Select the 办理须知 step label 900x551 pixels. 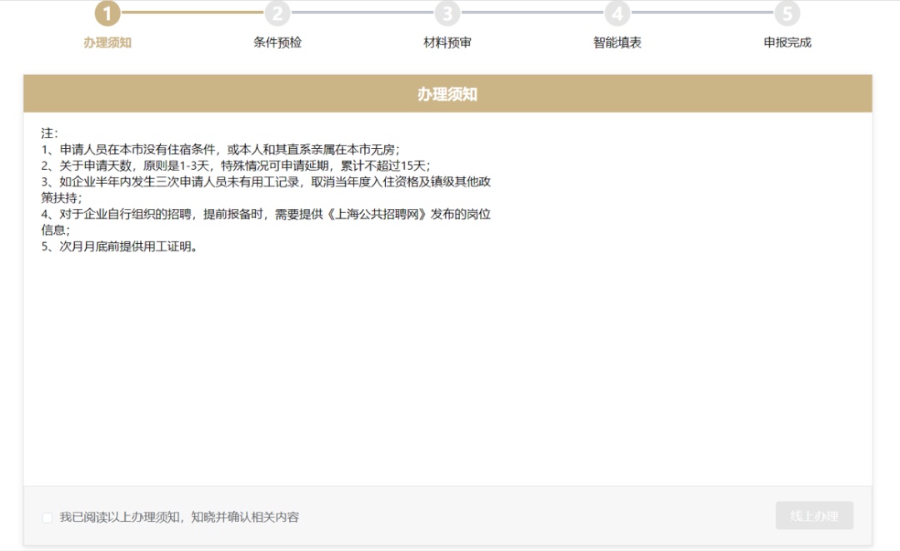(x=107, y=42)
